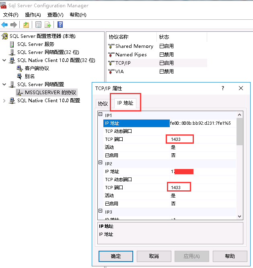Select SQL Server 服务 in the tree
Screen dimensions: 253x268
(36, 44)
